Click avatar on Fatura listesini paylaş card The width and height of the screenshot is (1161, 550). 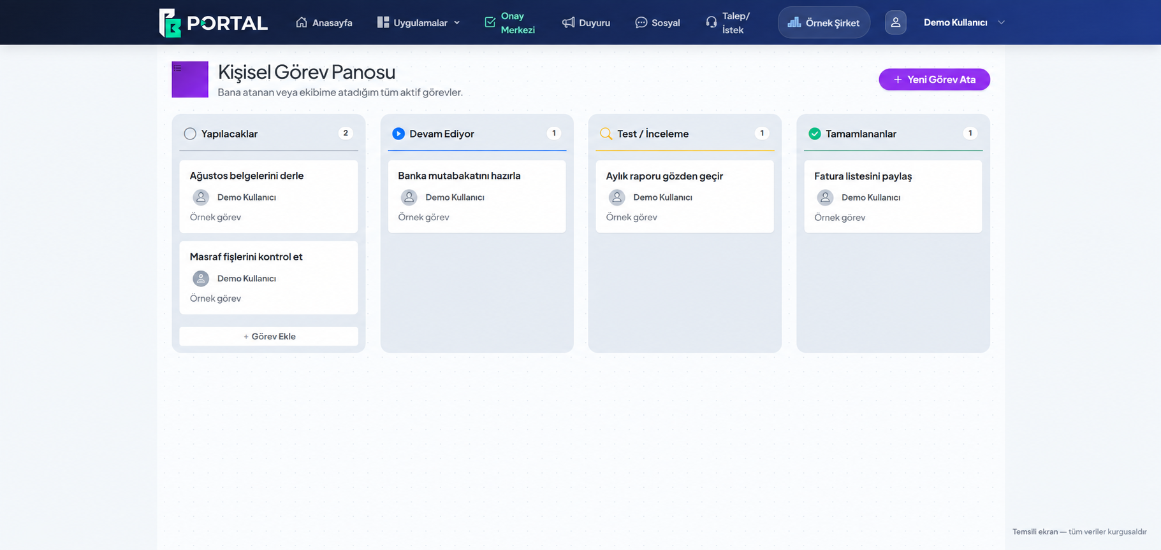pyautogui.click(x=825, y=197)
